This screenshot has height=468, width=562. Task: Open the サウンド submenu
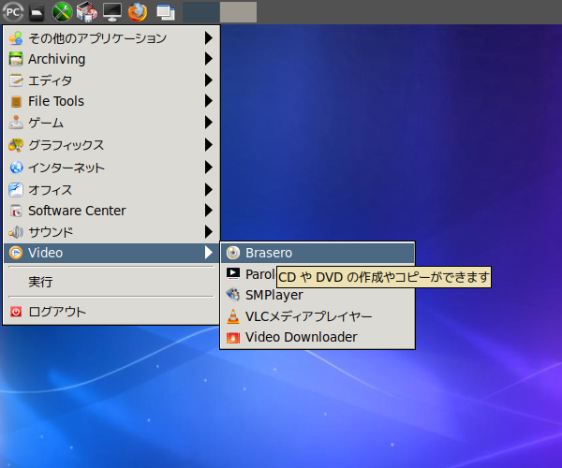pos(111,232)
